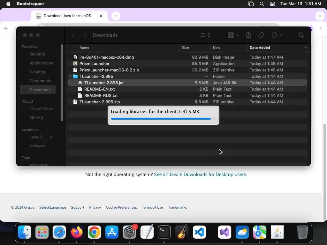Open the Trademarks footer link
327x245 pixels.
tap(178, 207)
